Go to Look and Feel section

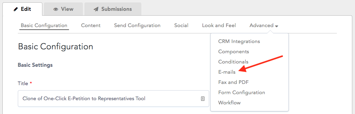pyautogui.click(x=219, y=25)
